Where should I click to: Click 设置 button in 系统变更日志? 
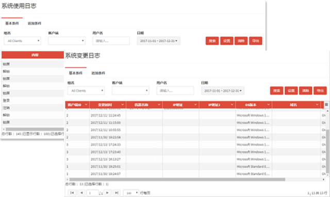point(291,91)
